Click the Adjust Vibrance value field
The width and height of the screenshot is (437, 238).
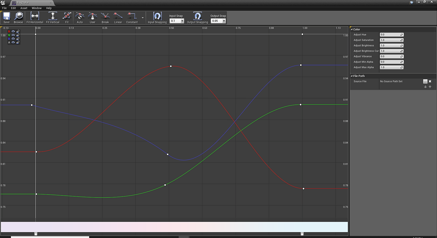click(392, 57)
